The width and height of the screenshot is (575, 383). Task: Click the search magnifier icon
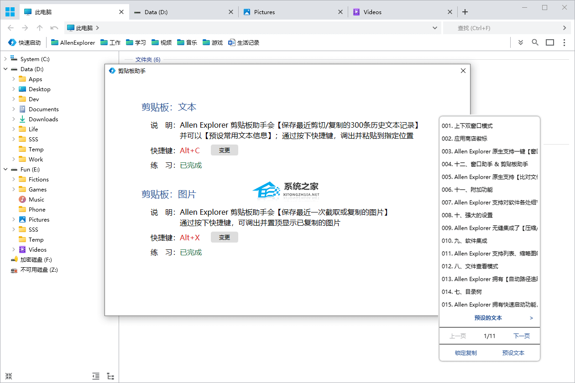tap(535, 42)
